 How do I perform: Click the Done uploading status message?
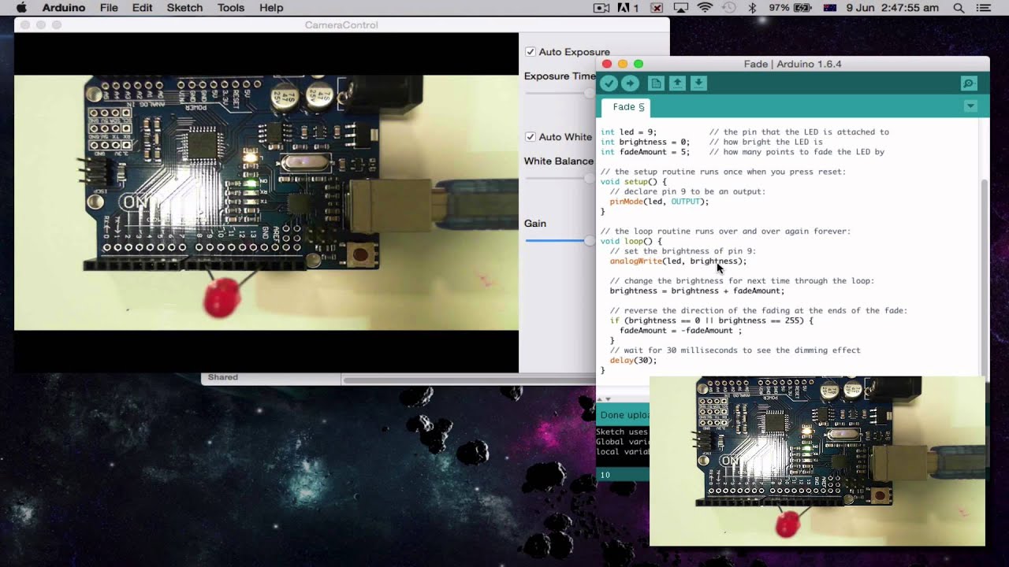click(x=624, y=415)
